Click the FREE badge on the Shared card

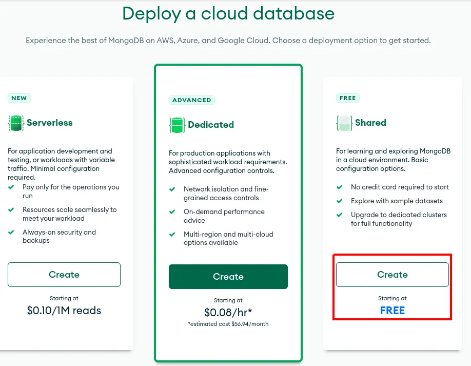coord(347,98)
